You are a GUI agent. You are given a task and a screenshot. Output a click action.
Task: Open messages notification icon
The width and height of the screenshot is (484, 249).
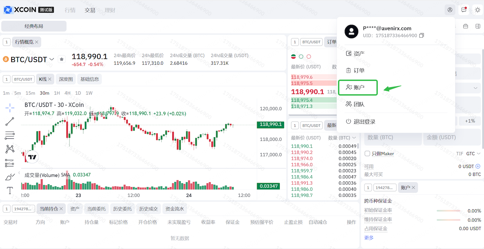coord(464,10)
